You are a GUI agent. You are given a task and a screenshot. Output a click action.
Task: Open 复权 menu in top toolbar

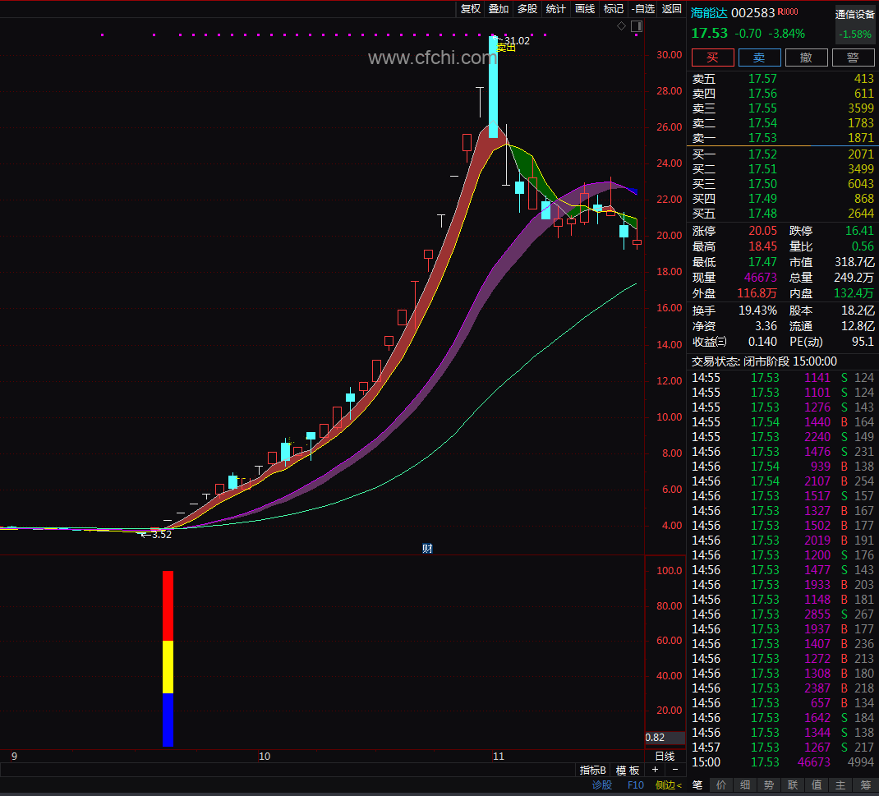point(471,8)
